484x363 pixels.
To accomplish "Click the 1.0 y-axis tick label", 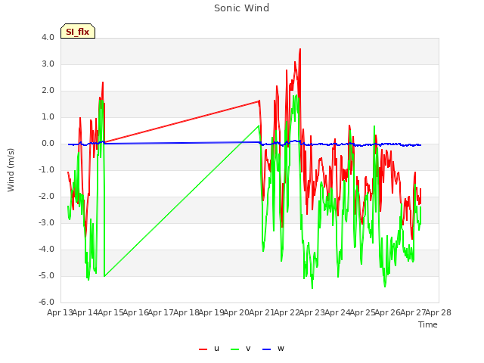I will pyautogui.click(x=48, y=117).
